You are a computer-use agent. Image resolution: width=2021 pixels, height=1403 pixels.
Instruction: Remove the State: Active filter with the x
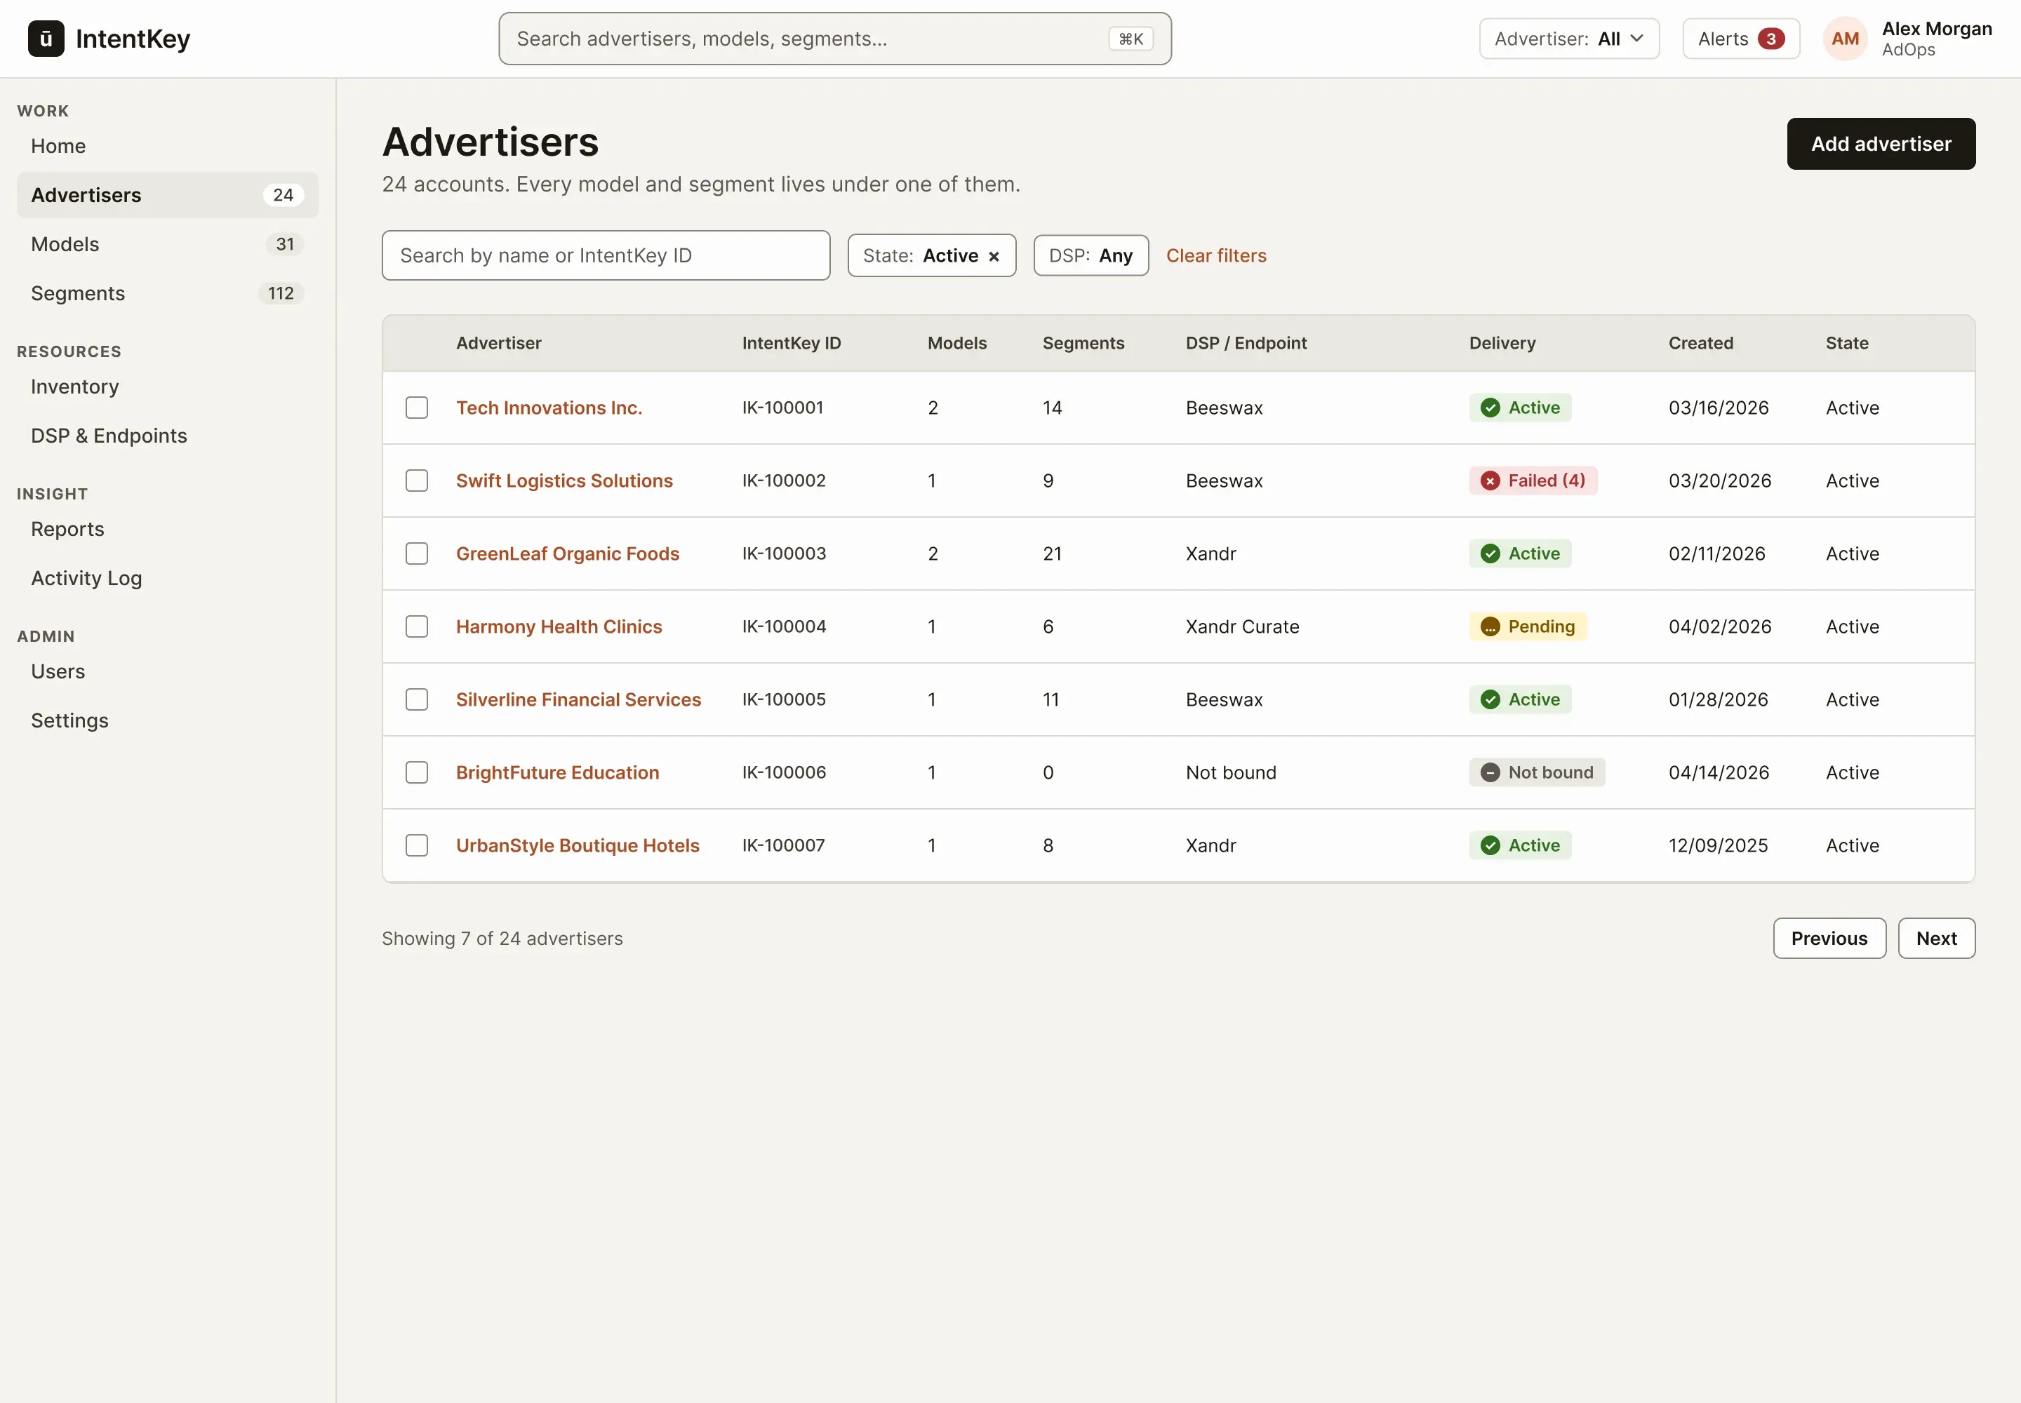tap(994, 257)
